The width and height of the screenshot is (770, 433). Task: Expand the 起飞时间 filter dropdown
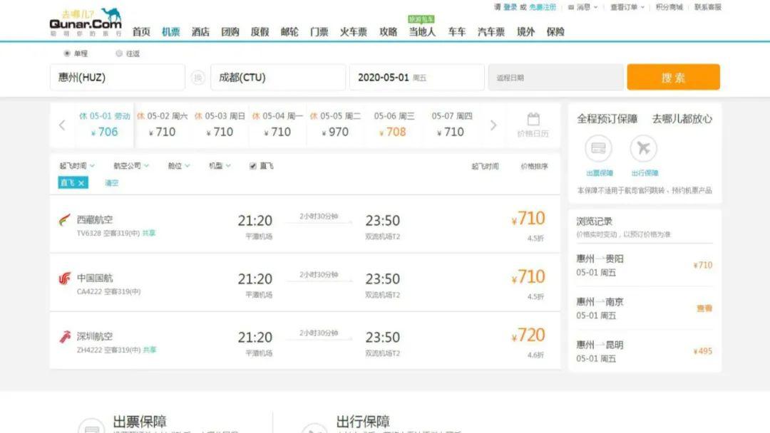point(77,166)
